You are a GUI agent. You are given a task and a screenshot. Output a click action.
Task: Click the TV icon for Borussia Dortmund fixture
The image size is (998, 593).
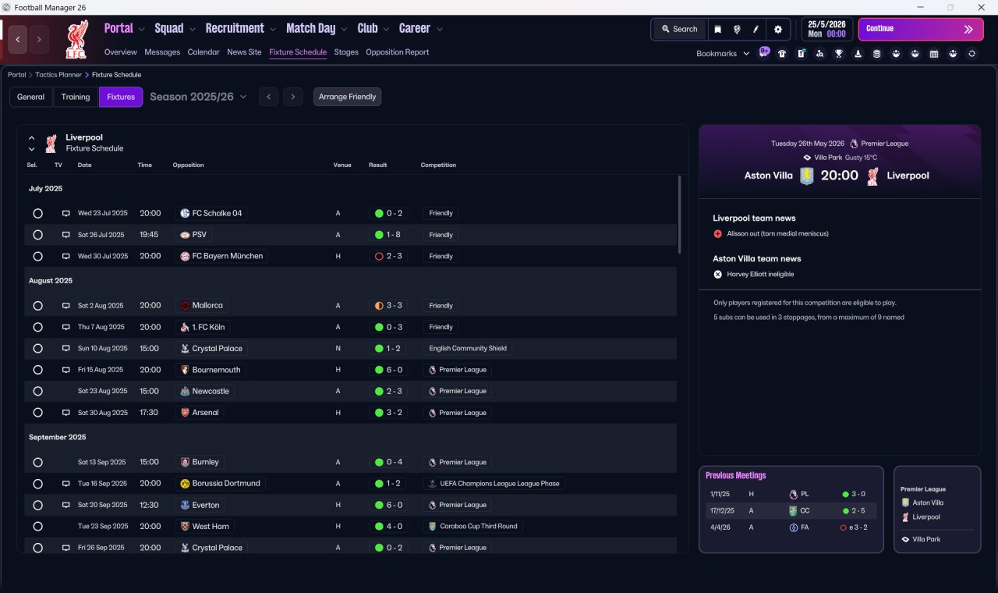point(66,484)
